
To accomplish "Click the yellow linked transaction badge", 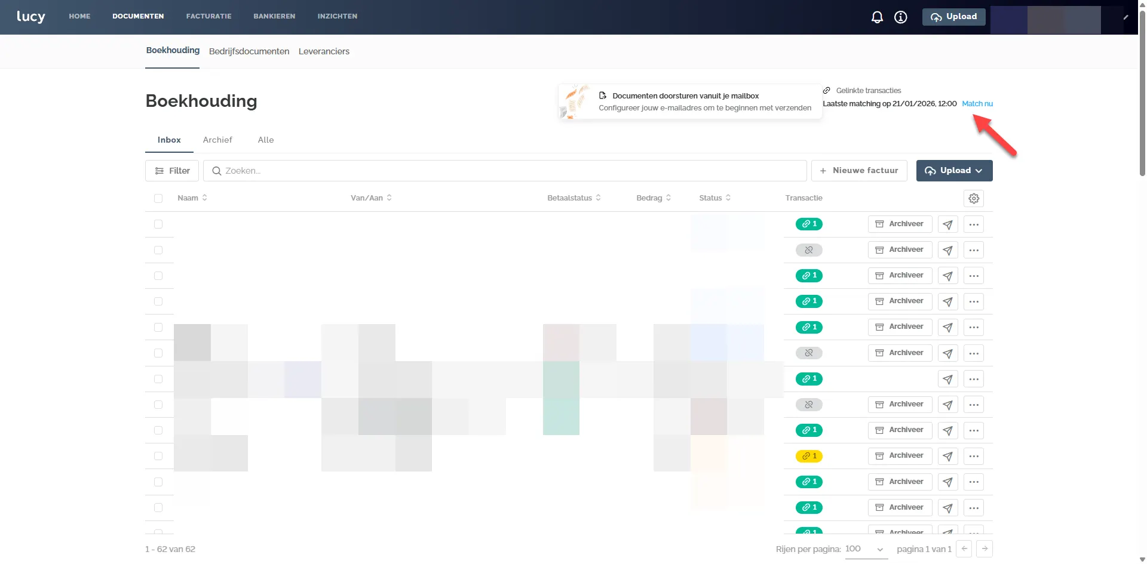I will [809, 456].
